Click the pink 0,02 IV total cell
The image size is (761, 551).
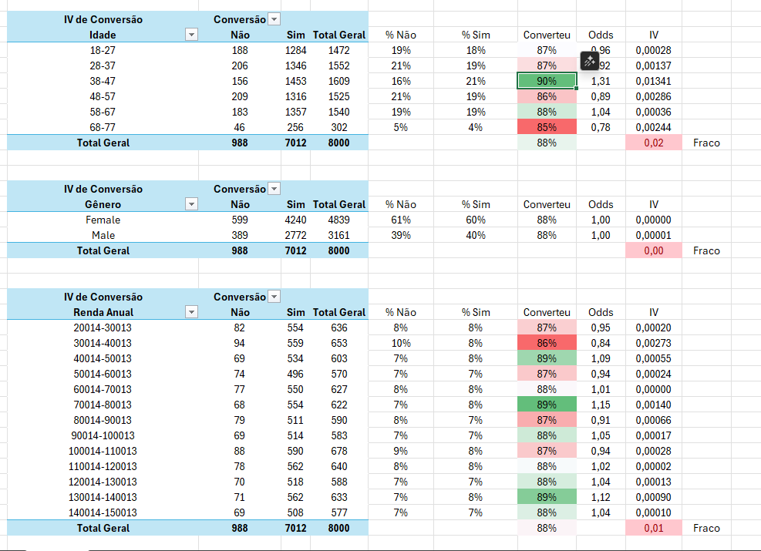[653, 143]
